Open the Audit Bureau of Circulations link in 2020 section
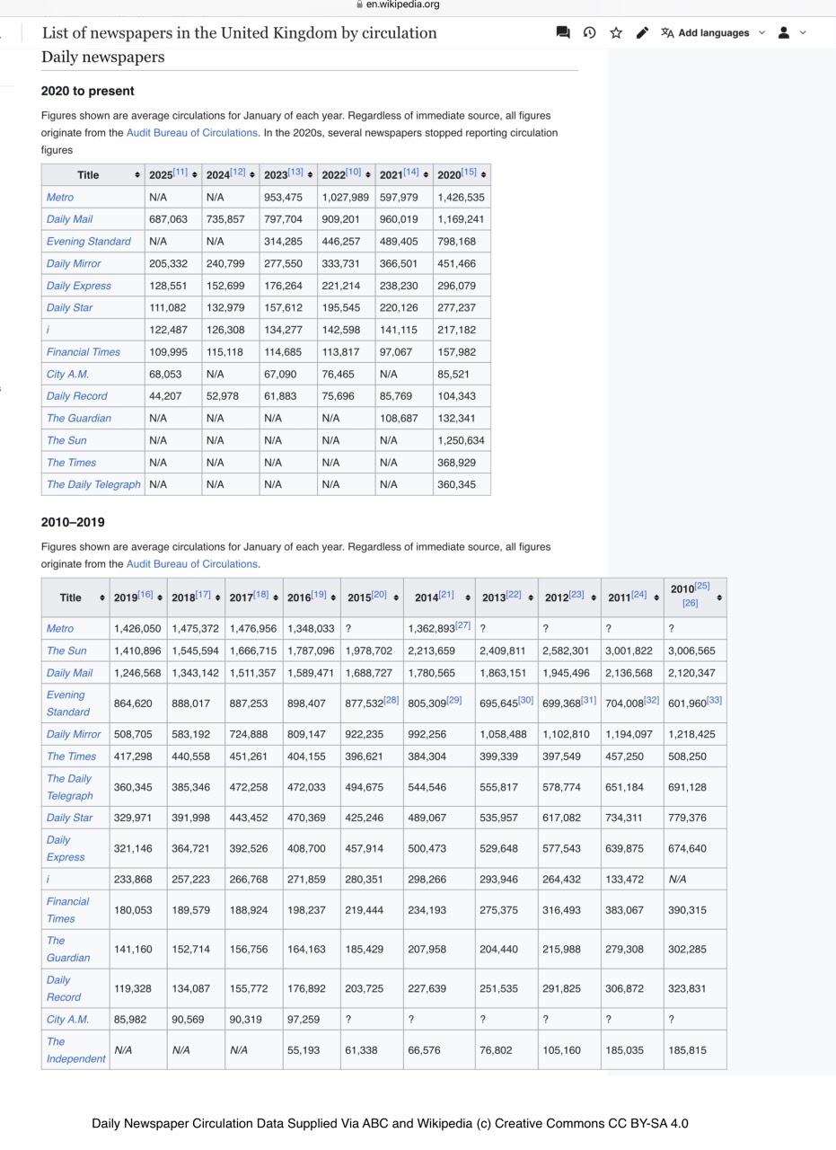The height and width of the screenshot is (1150, 836). 191,133
